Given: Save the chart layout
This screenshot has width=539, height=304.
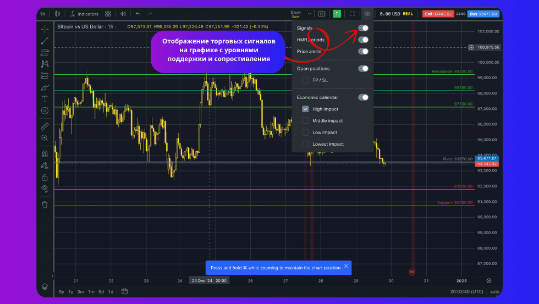Looking at the screenshot, I should (x=296, y=14).
